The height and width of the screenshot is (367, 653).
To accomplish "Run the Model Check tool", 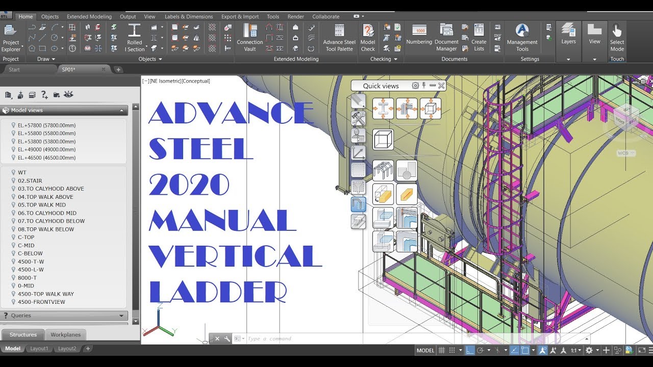I will point(368,38).
